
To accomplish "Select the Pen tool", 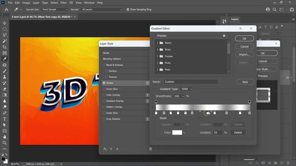I will pos(5,113).
